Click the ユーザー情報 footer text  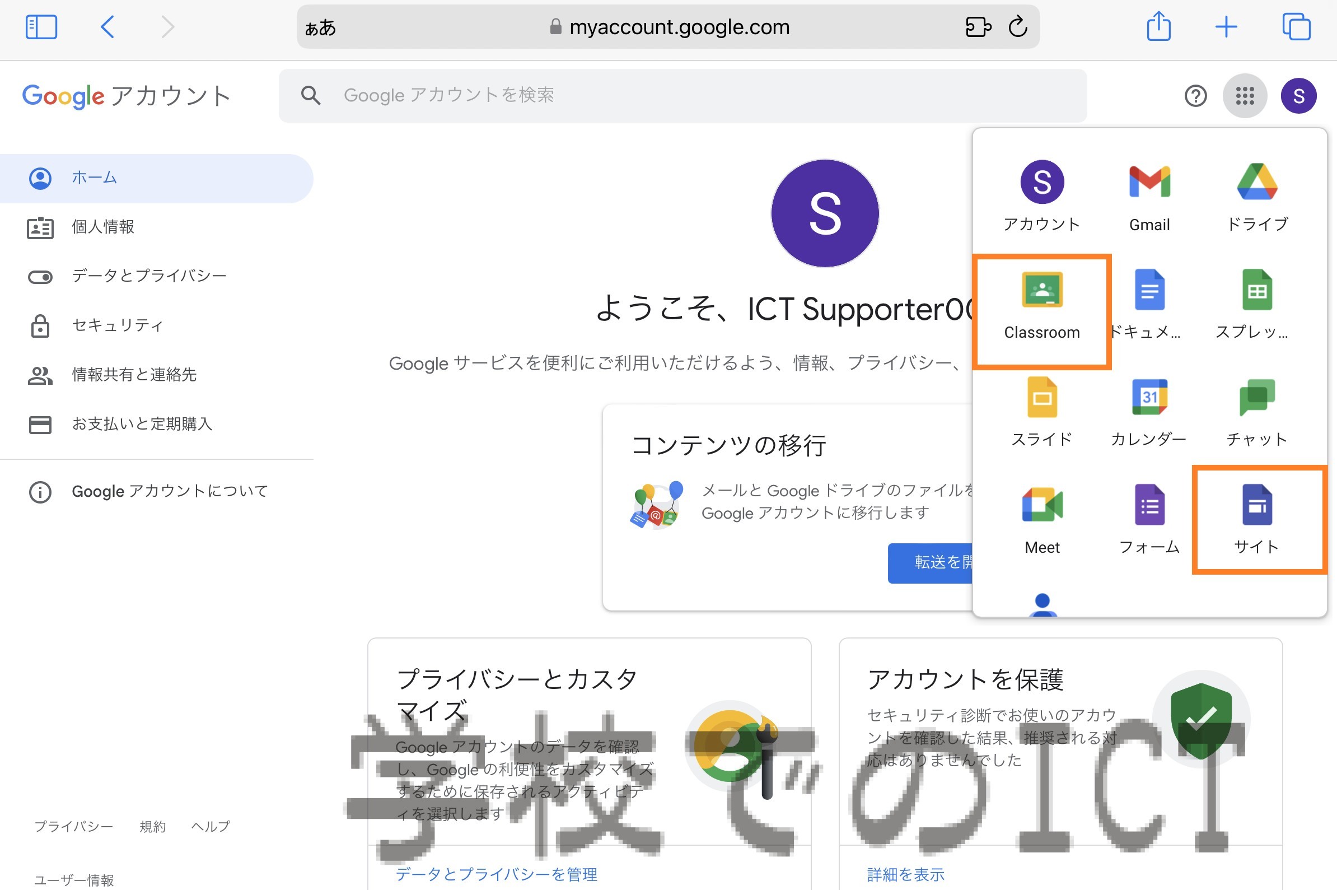pos(74,880)
